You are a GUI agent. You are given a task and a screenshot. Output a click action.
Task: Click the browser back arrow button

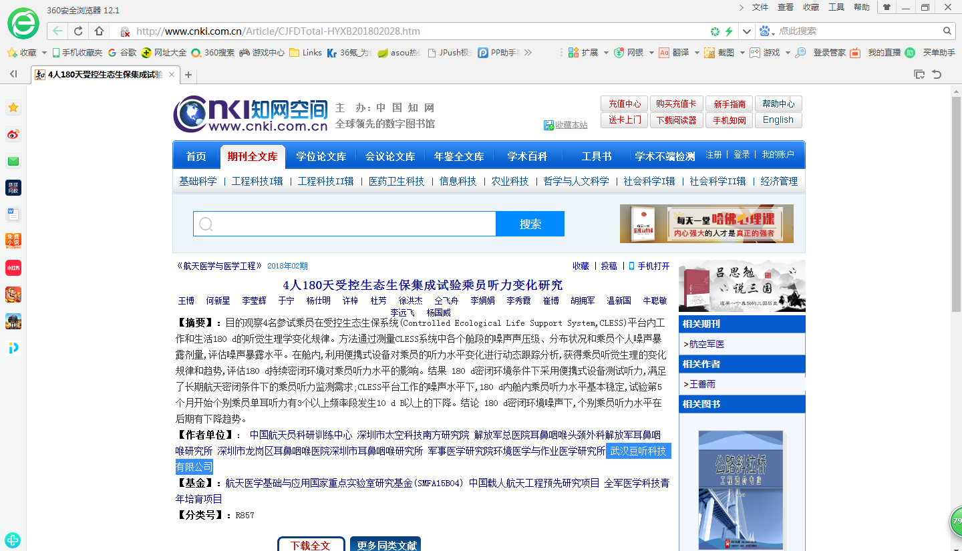tap(58, 31)
